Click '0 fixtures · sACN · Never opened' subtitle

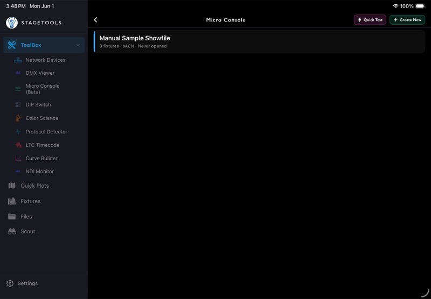pos(133,46)
